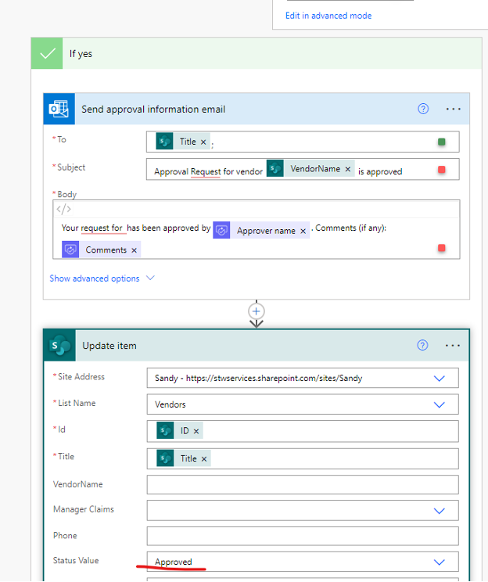Image resolution: width=488 pixels, height=582 pixels.
Task: Open the Status Value dropdown showing Approved
Action: pyautogui.click(x=439, y=562)
